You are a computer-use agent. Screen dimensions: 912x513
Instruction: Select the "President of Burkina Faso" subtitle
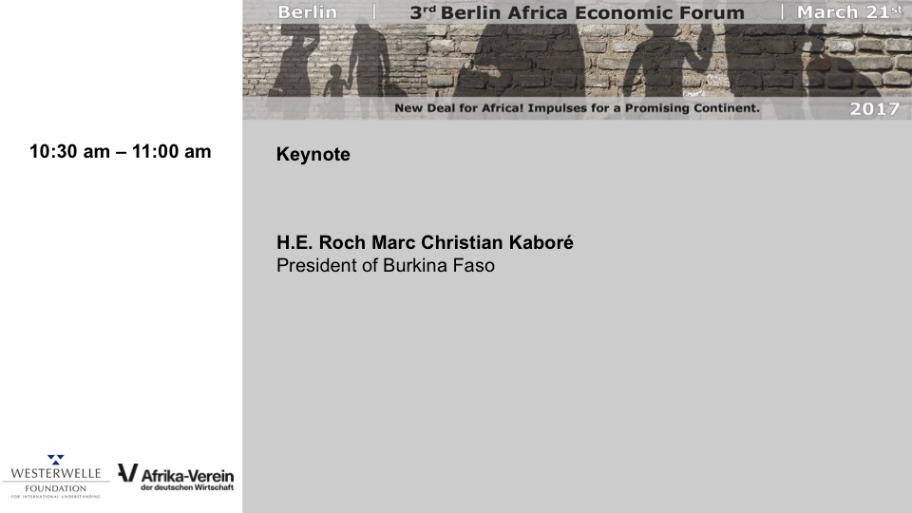point(385,265)
